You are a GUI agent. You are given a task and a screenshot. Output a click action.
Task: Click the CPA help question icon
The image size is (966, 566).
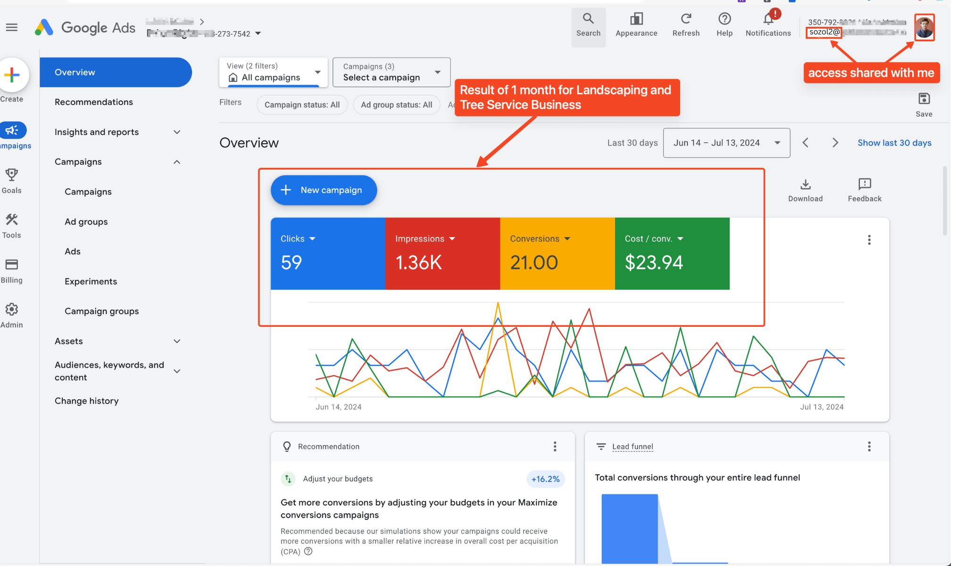pyautogui.click(x=308, y=551)
